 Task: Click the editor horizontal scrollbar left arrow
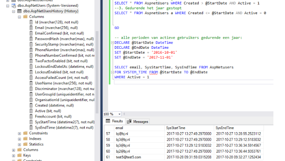tap(124, 114)
